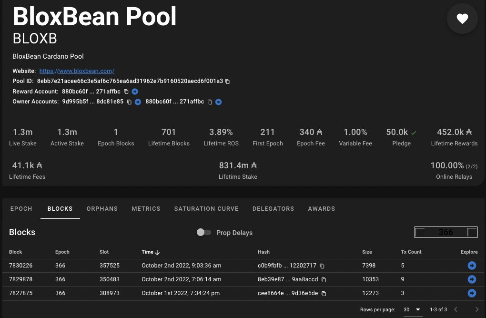Click the 1-3 of 3 pagination text
Viewport: 486px width, 318px height.
[438, 309]
